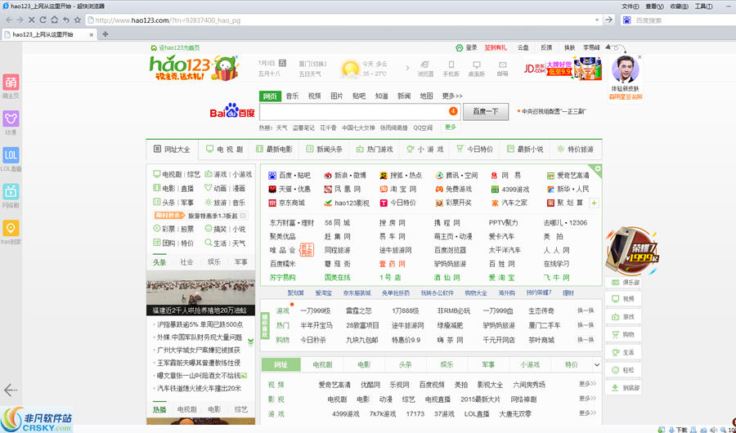
Task: Click the 桌面版 desktop icon
Action: tap(477, 65)
